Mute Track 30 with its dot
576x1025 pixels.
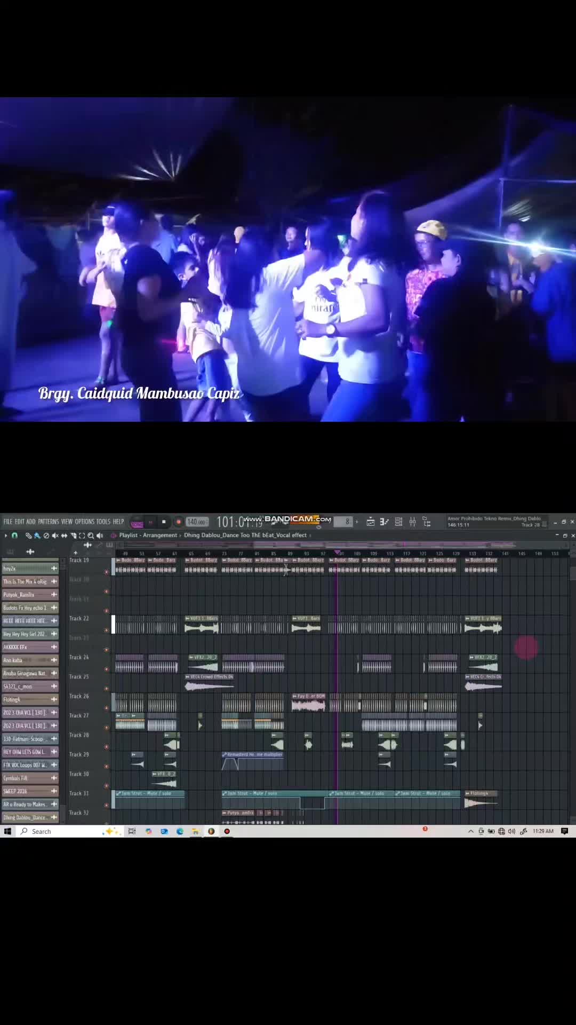coord(106,786)
